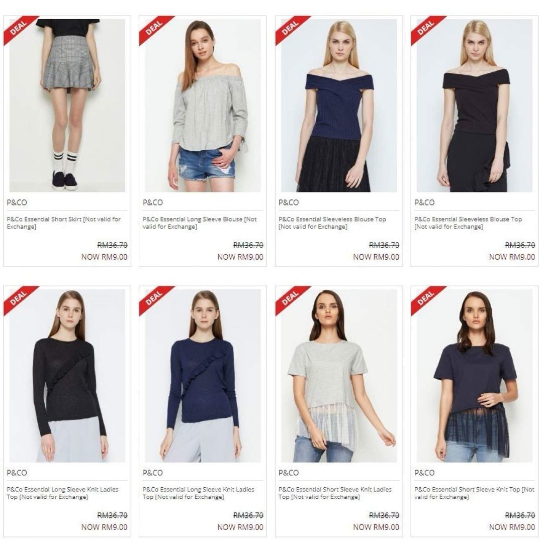Open P&Co Essential Short Sleeve Knit Top title
The height and width of the screenshot is (545, 543).
[x=475, y=493]
